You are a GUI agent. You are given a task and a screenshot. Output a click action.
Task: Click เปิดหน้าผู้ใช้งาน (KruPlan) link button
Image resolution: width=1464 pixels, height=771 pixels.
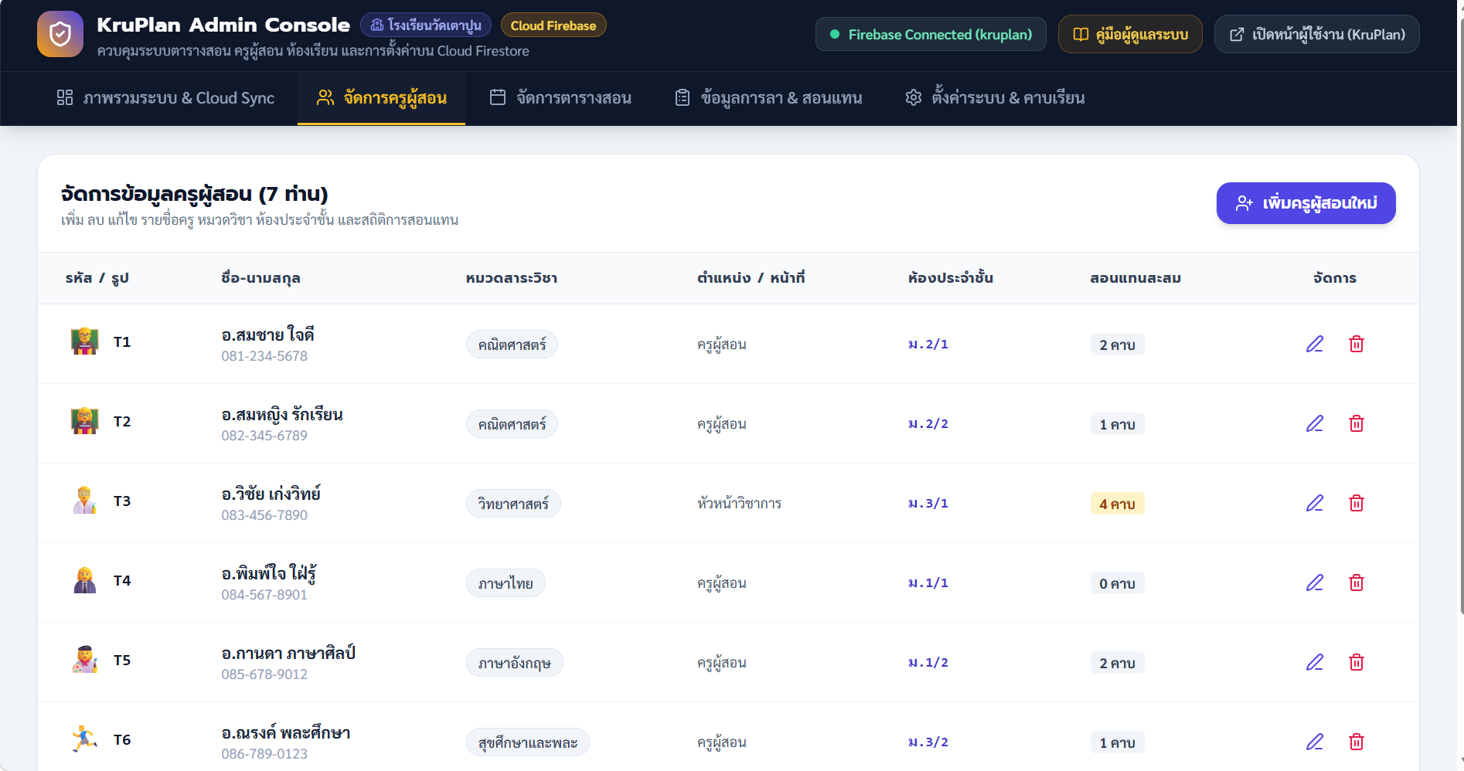pyautogui.click(x=1317, y=35)
